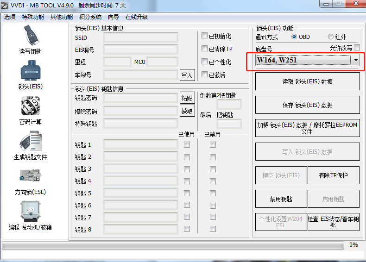Select the OBD communication radio button
The image size is (366, 262).
[294, 37]
